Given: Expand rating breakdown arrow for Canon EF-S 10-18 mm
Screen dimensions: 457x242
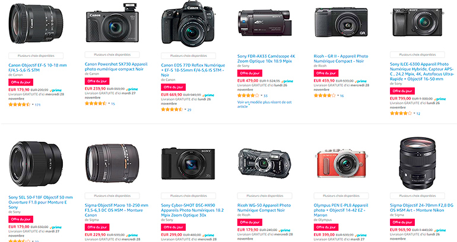Looking at the screenshot, I should (31, 104).
